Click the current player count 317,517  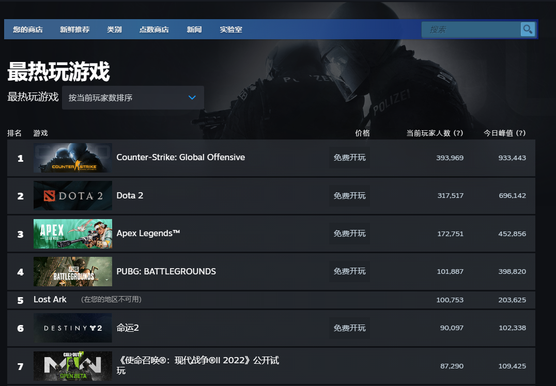(x=451, y=196)
